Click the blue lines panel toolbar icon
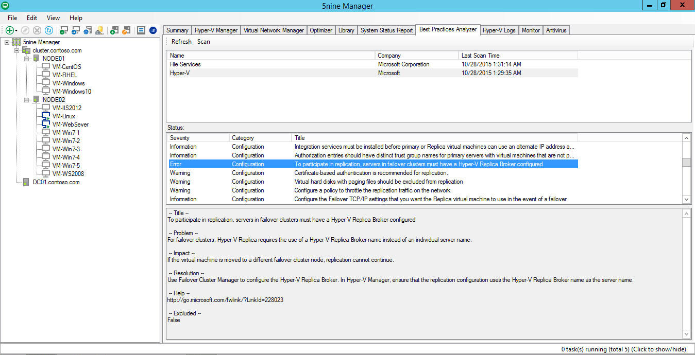This screenshot has height=355, width=695. 141,30
